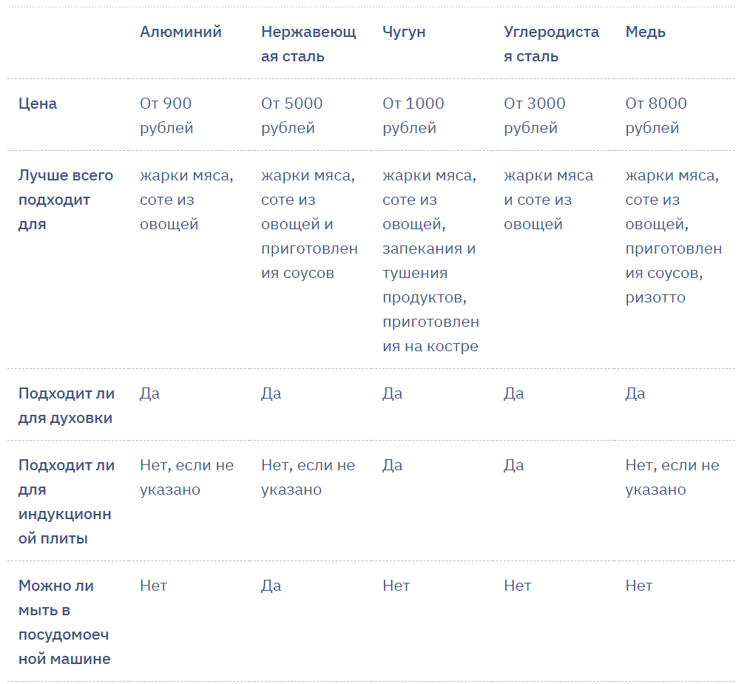
Task: Click the 'Лучше всего подходит для' row label
Action: point(66,200)
